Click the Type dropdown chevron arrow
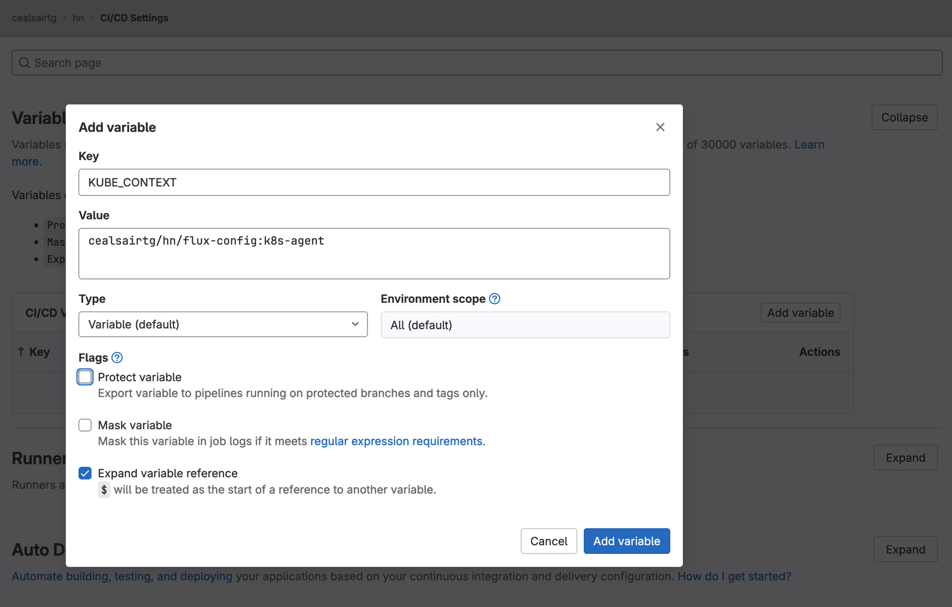The width and height of the screenshot is (952, 607). click(x=355, y=324)
